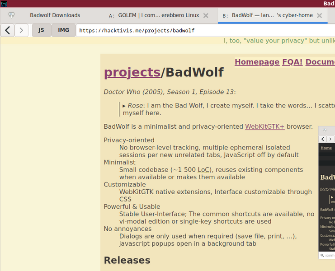The image size is (335, 271).
Task: Toggle JavaScript with the JS button
Action: [42, 30]
